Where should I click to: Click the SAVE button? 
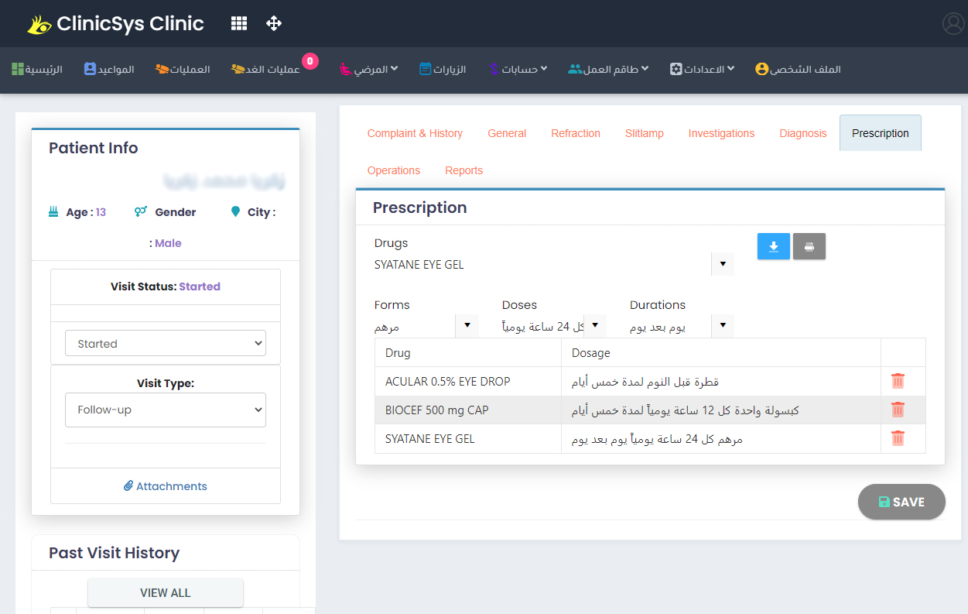coord(901,502)
